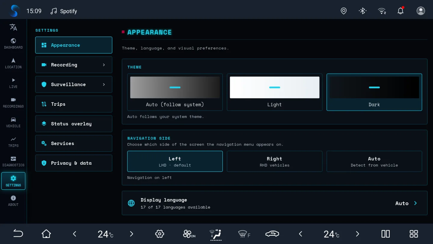Increase right temperature with arrow
Screen dimensions: 433x244
[x=357, y=234]
